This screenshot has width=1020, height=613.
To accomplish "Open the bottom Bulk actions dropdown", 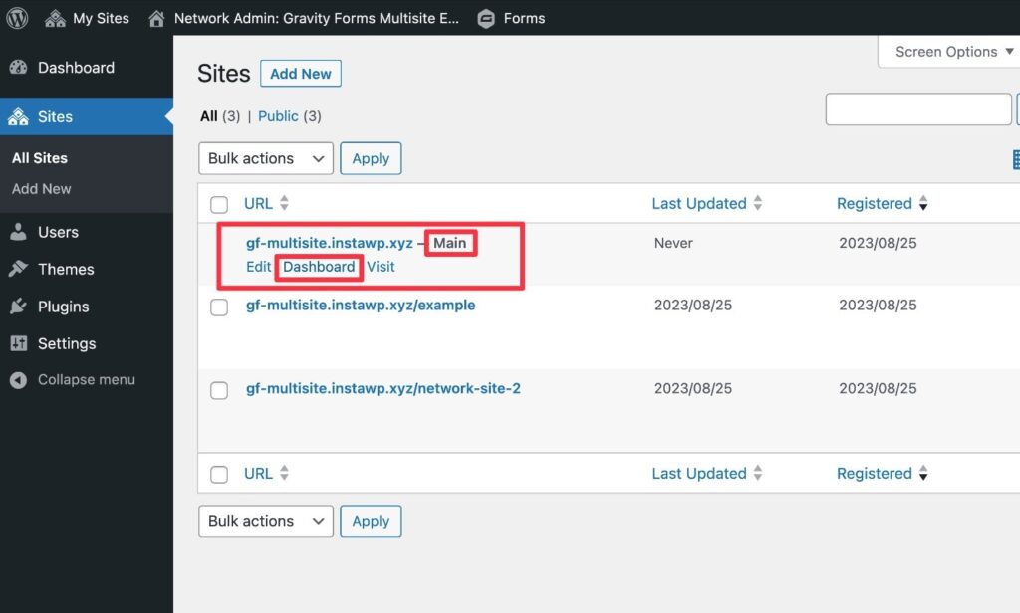I will pyautogui.click(x=265, y=520).
